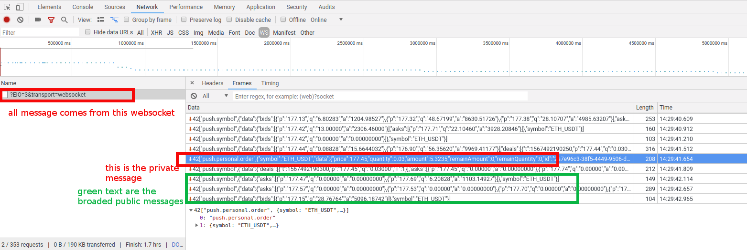Select the frame at 14:29:40.609
This screenshot has width=747, height=250.
(x=466, y=119)
